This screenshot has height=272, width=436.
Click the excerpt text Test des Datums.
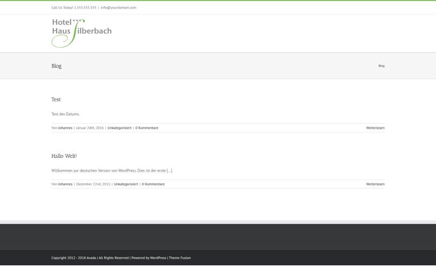click(65, 114)
